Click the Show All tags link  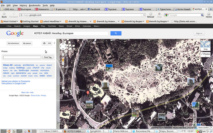[8, 65]
